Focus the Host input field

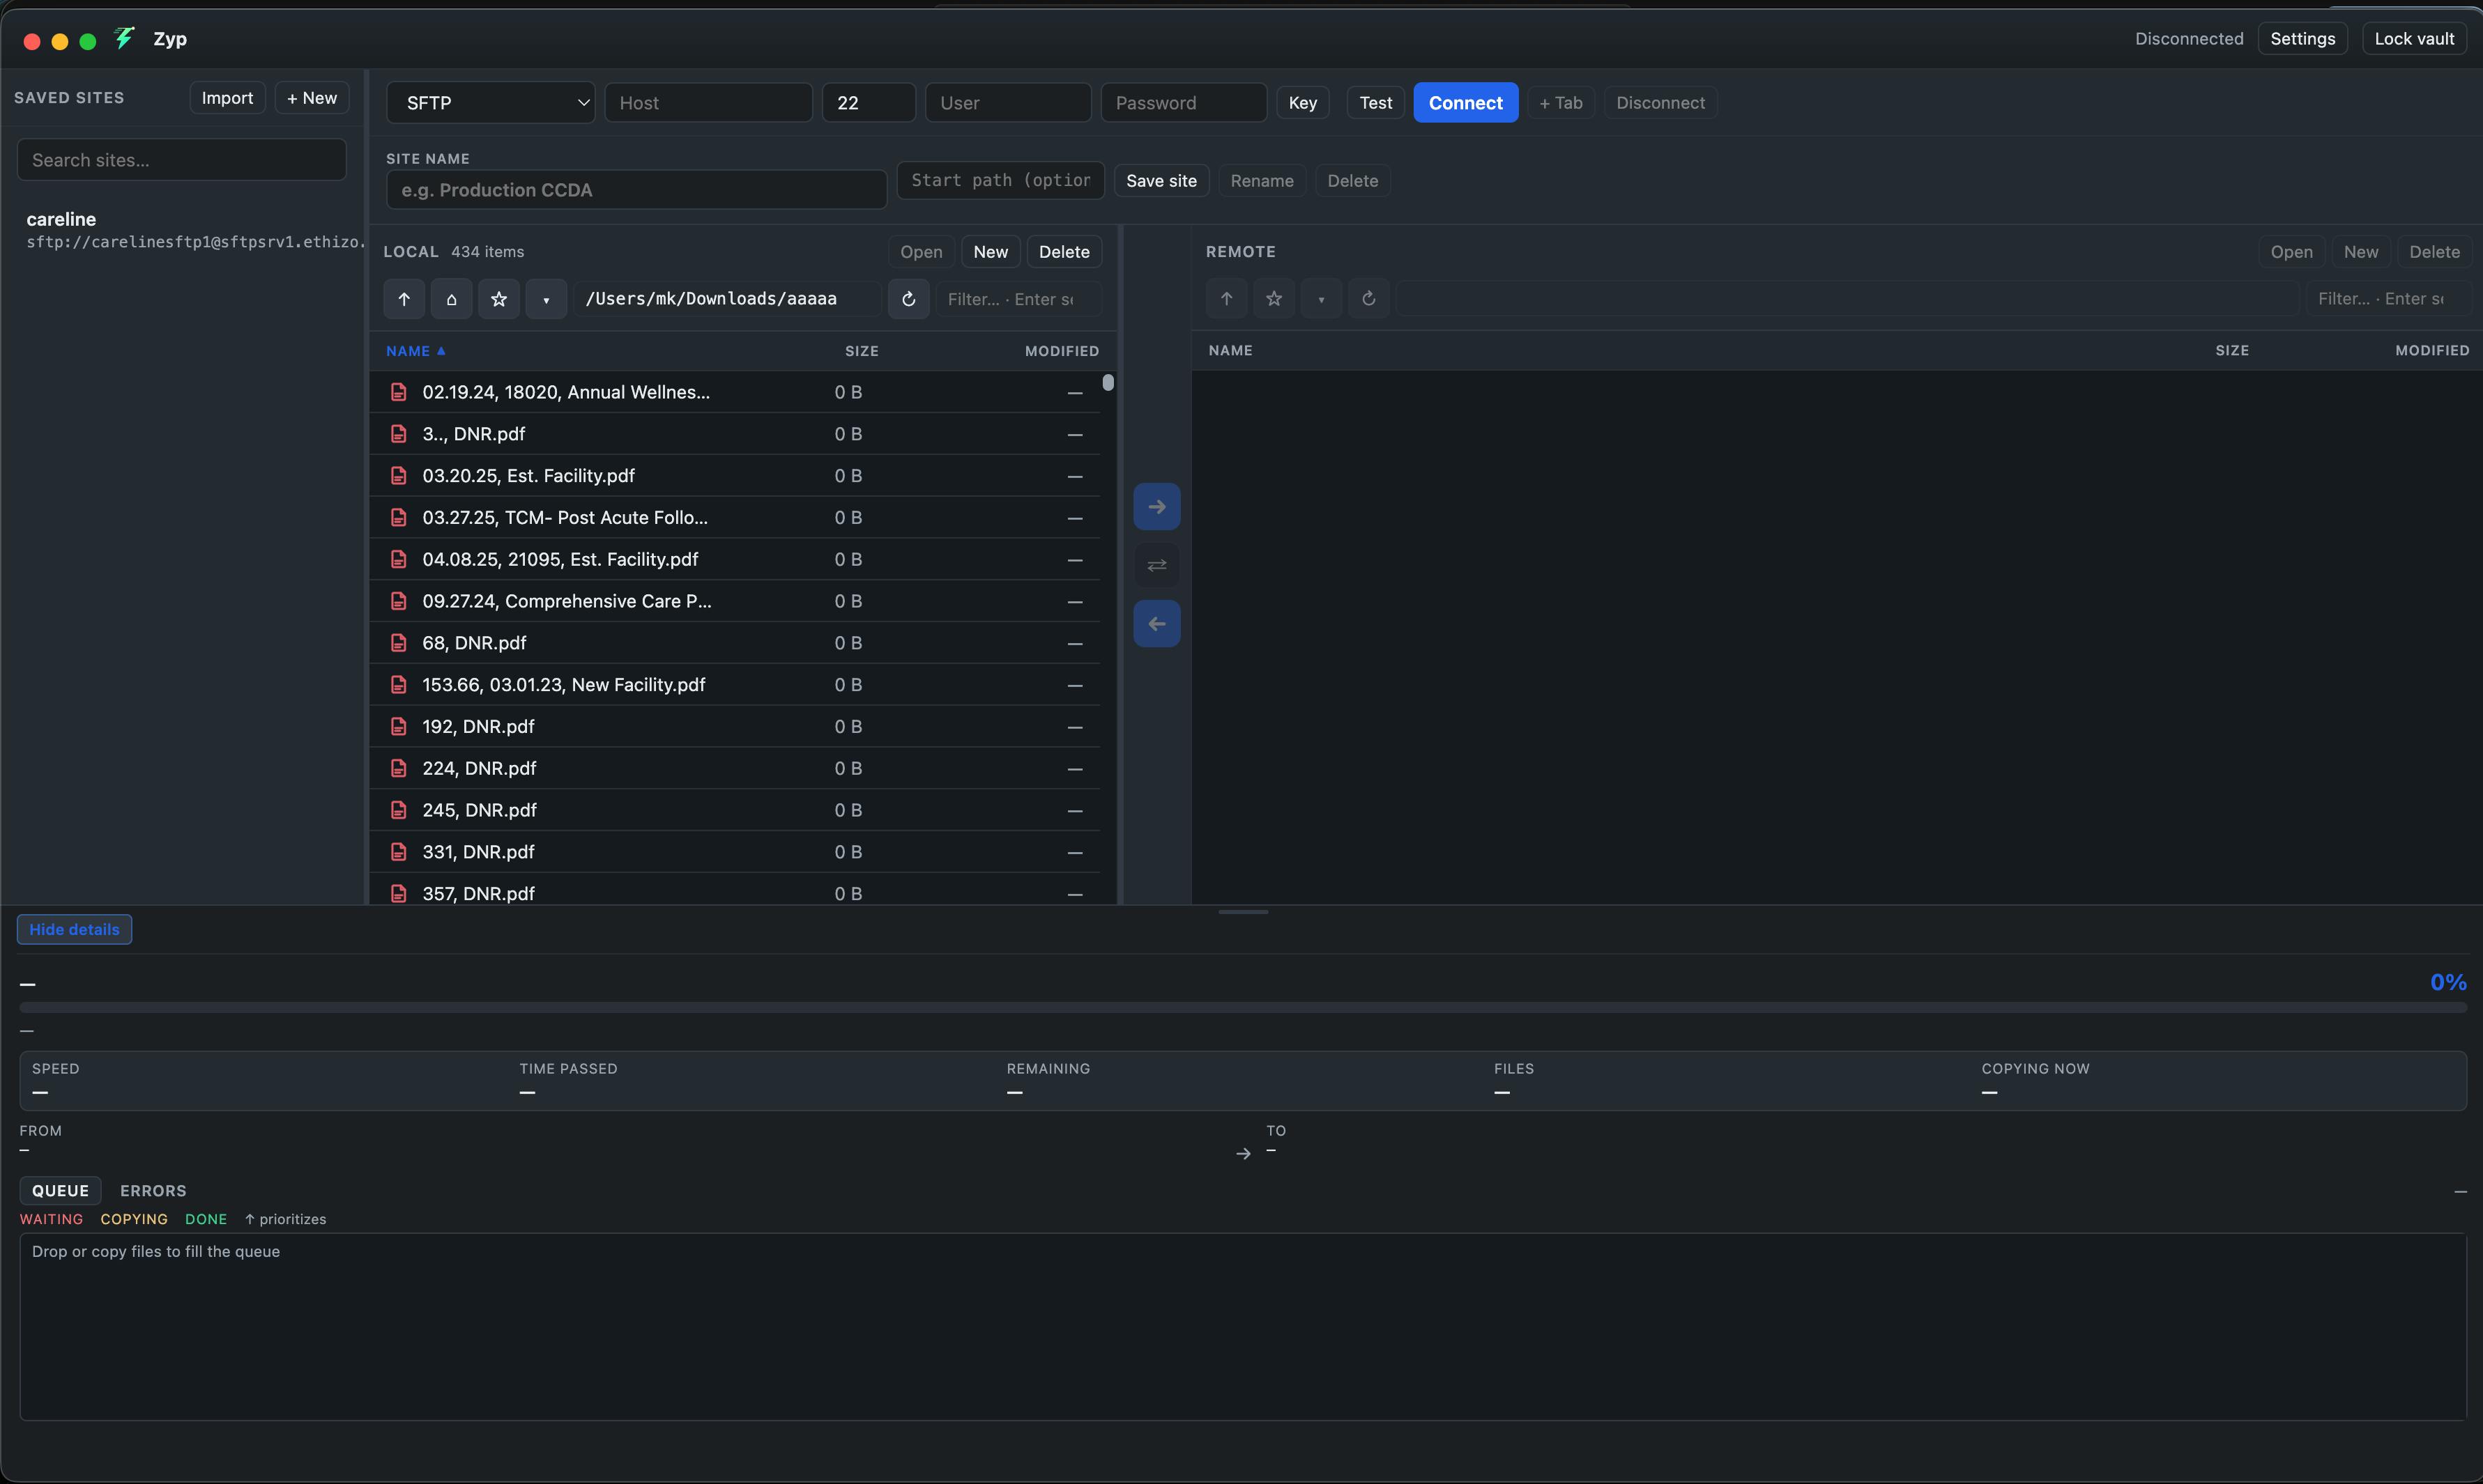tap(708, 103)
